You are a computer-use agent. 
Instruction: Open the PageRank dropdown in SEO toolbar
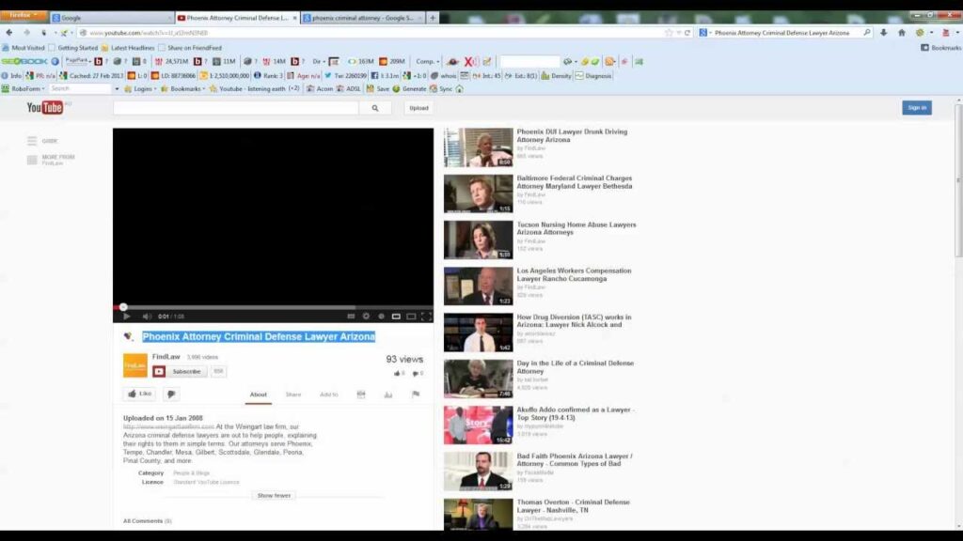click(78, 61)
